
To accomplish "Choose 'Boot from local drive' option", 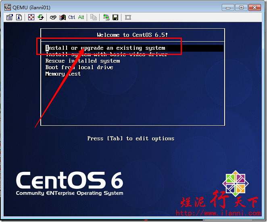I will [x=79, y=67].
